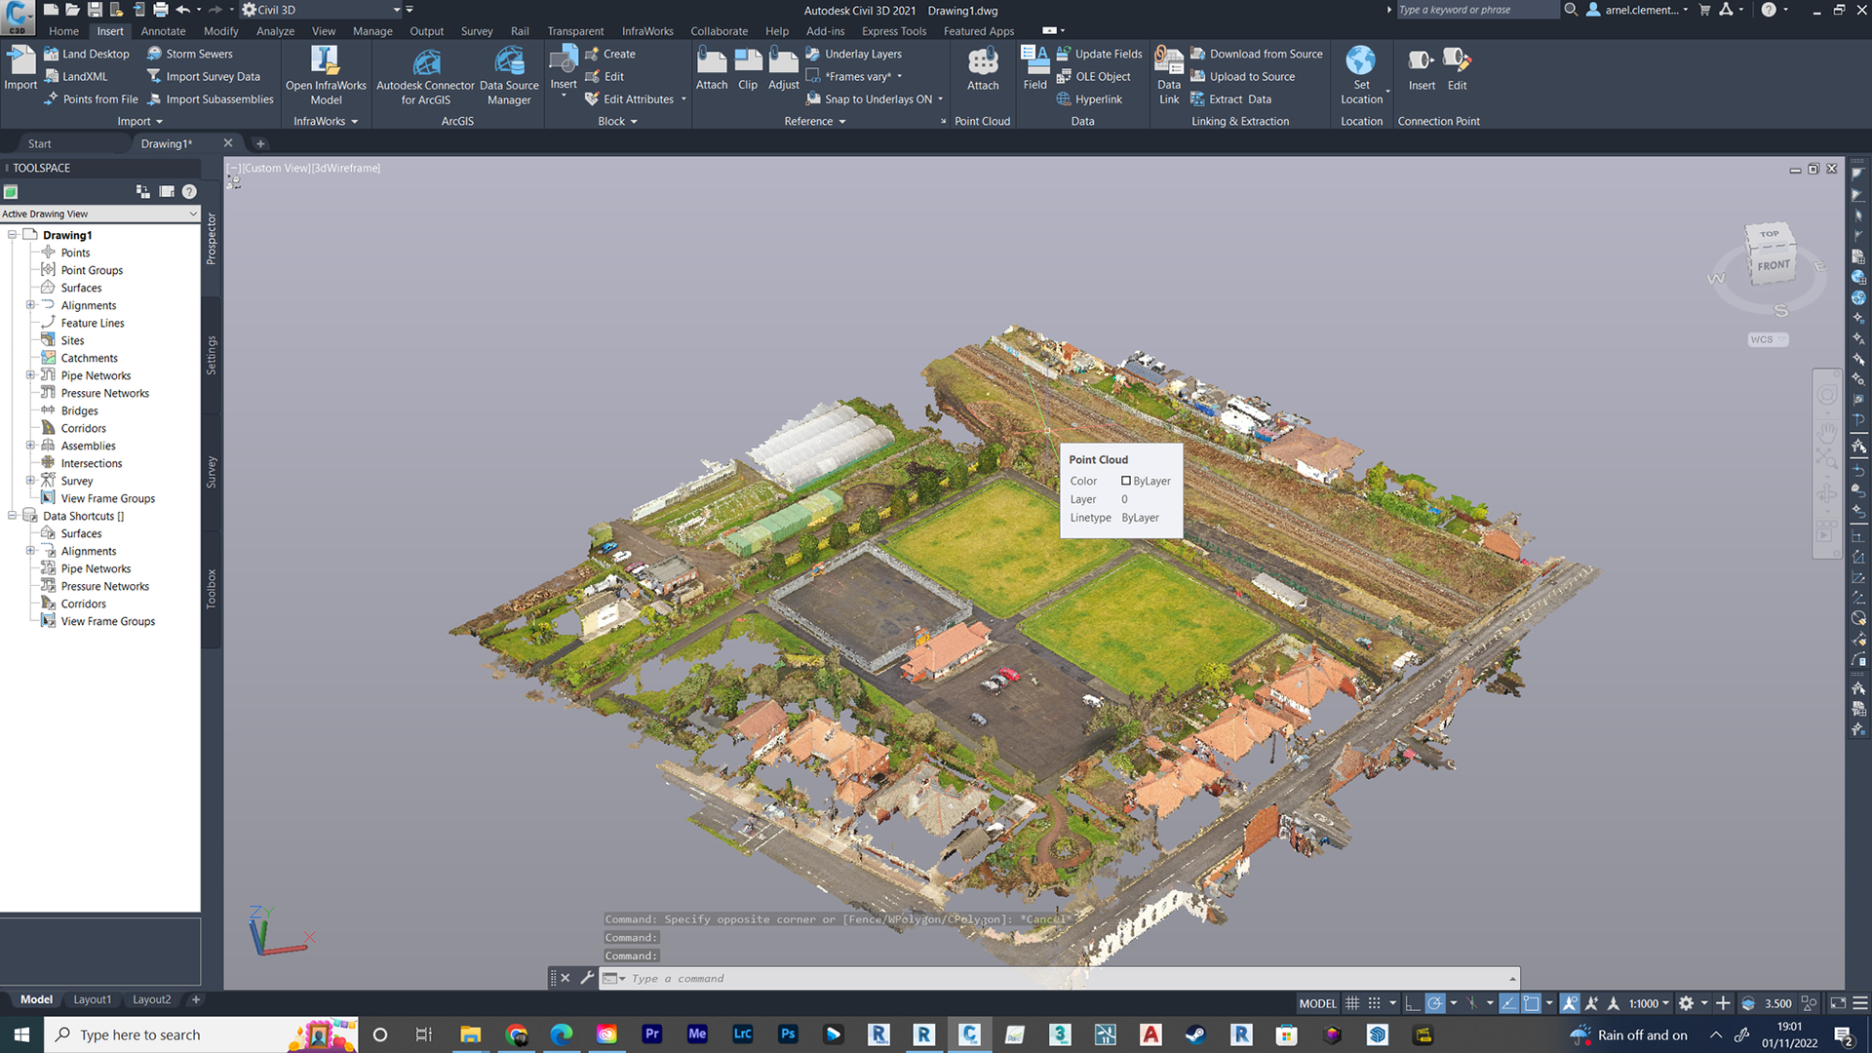
Task: Switch to the Annotate ribbon tab
Action: coord(163,31)
